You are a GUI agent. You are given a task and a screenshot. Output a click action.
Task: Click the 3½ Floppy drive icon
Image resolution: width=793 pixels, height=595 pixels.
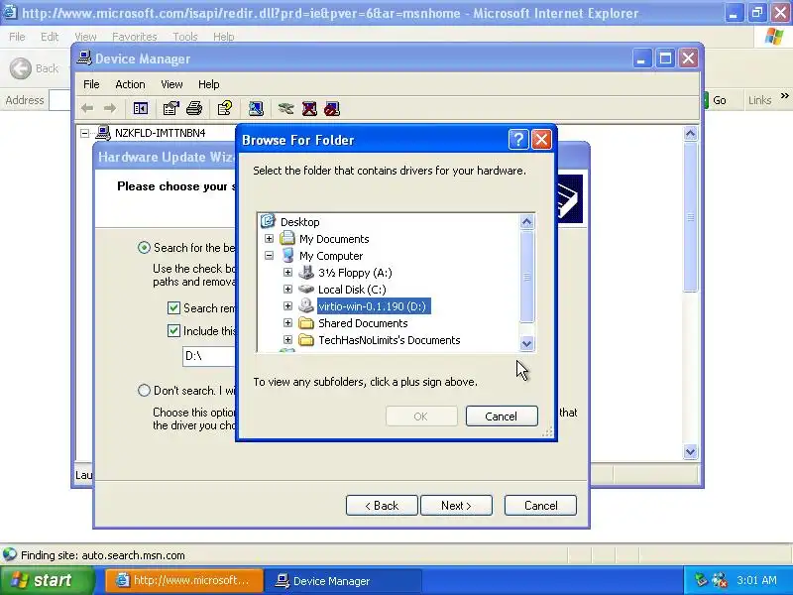[306, 272]
